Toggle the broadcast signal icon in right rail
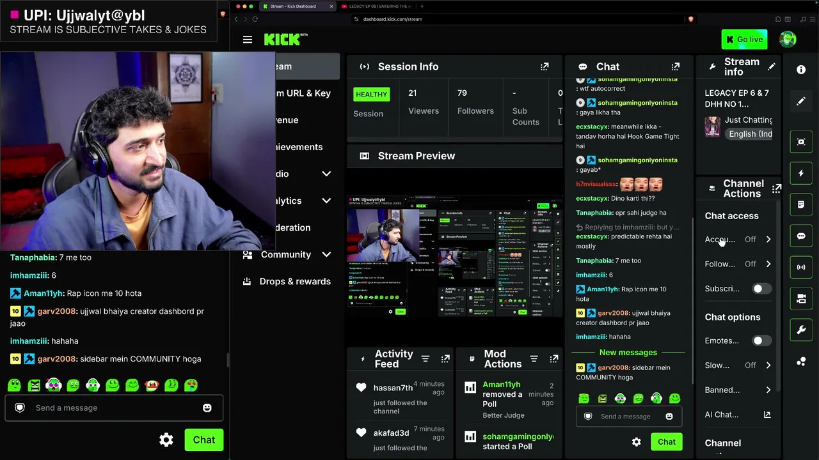 (x=801, y=267)
